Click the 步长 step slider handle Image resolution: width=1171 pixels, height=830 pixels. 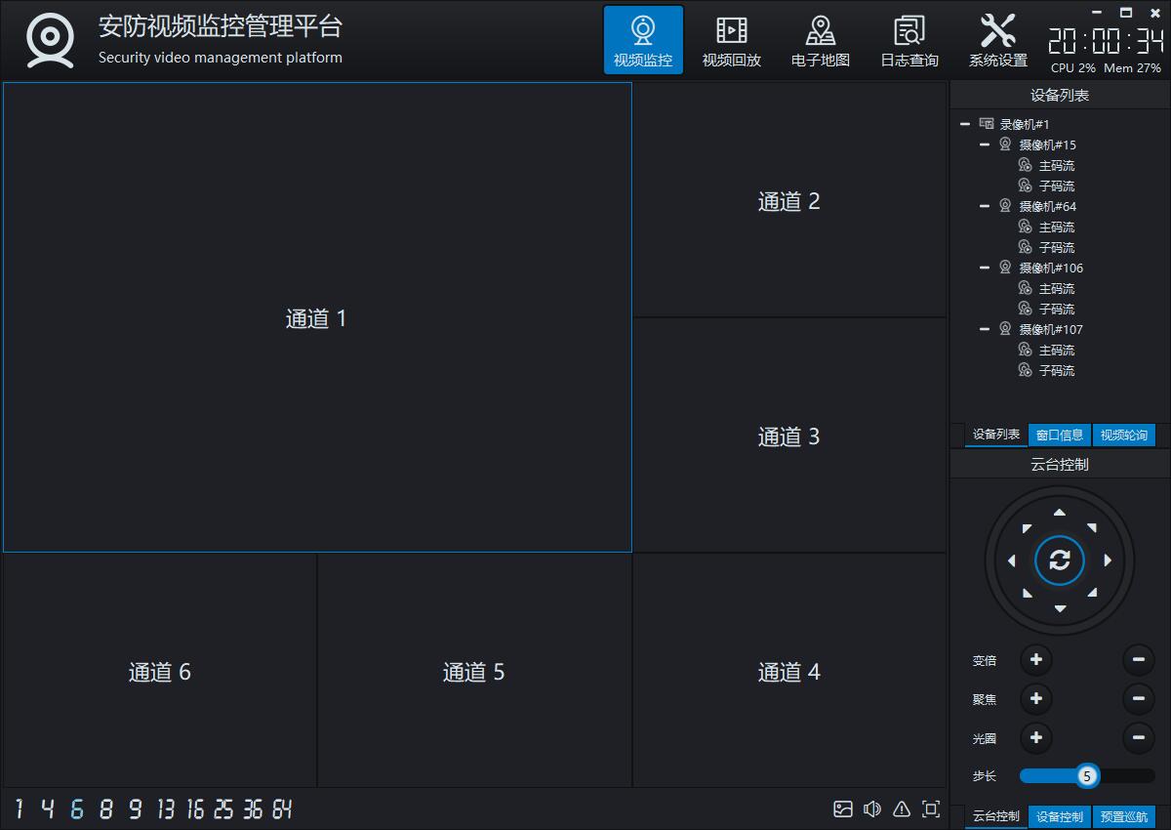click(1087, 776)
